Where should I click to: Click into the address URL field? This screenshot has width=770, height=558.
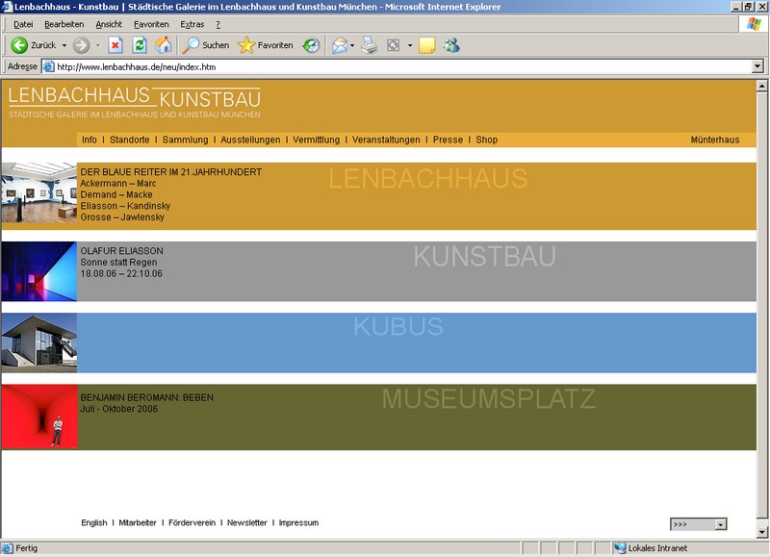385,66
